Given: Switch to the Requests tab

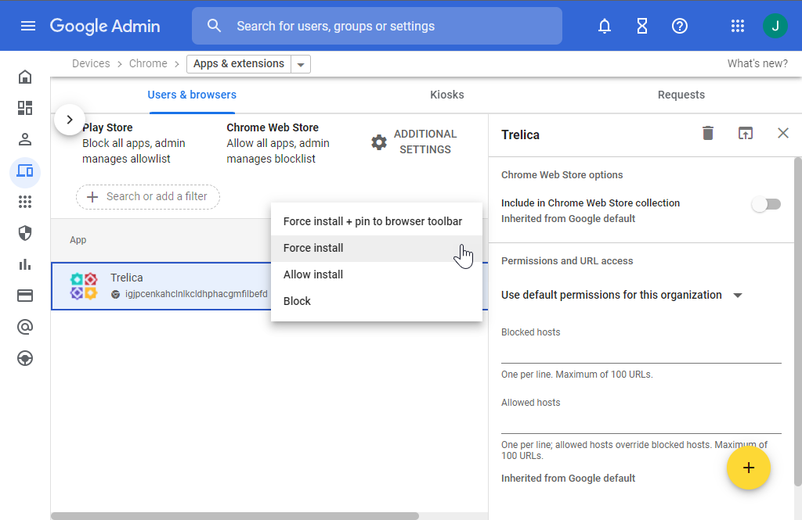Looking at the screenshot, I should coord(681,95).
